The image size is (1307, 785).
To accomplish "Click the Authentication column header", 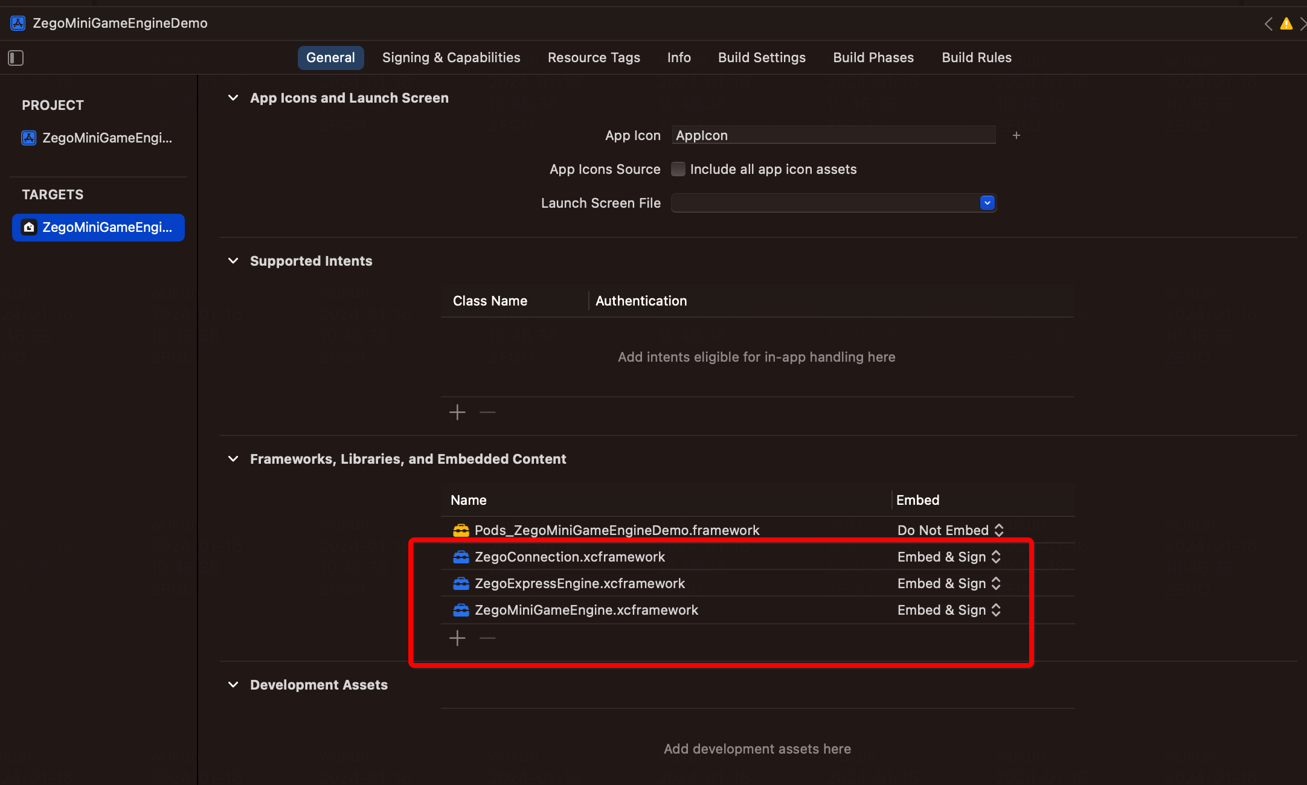I will pos(641,301).
